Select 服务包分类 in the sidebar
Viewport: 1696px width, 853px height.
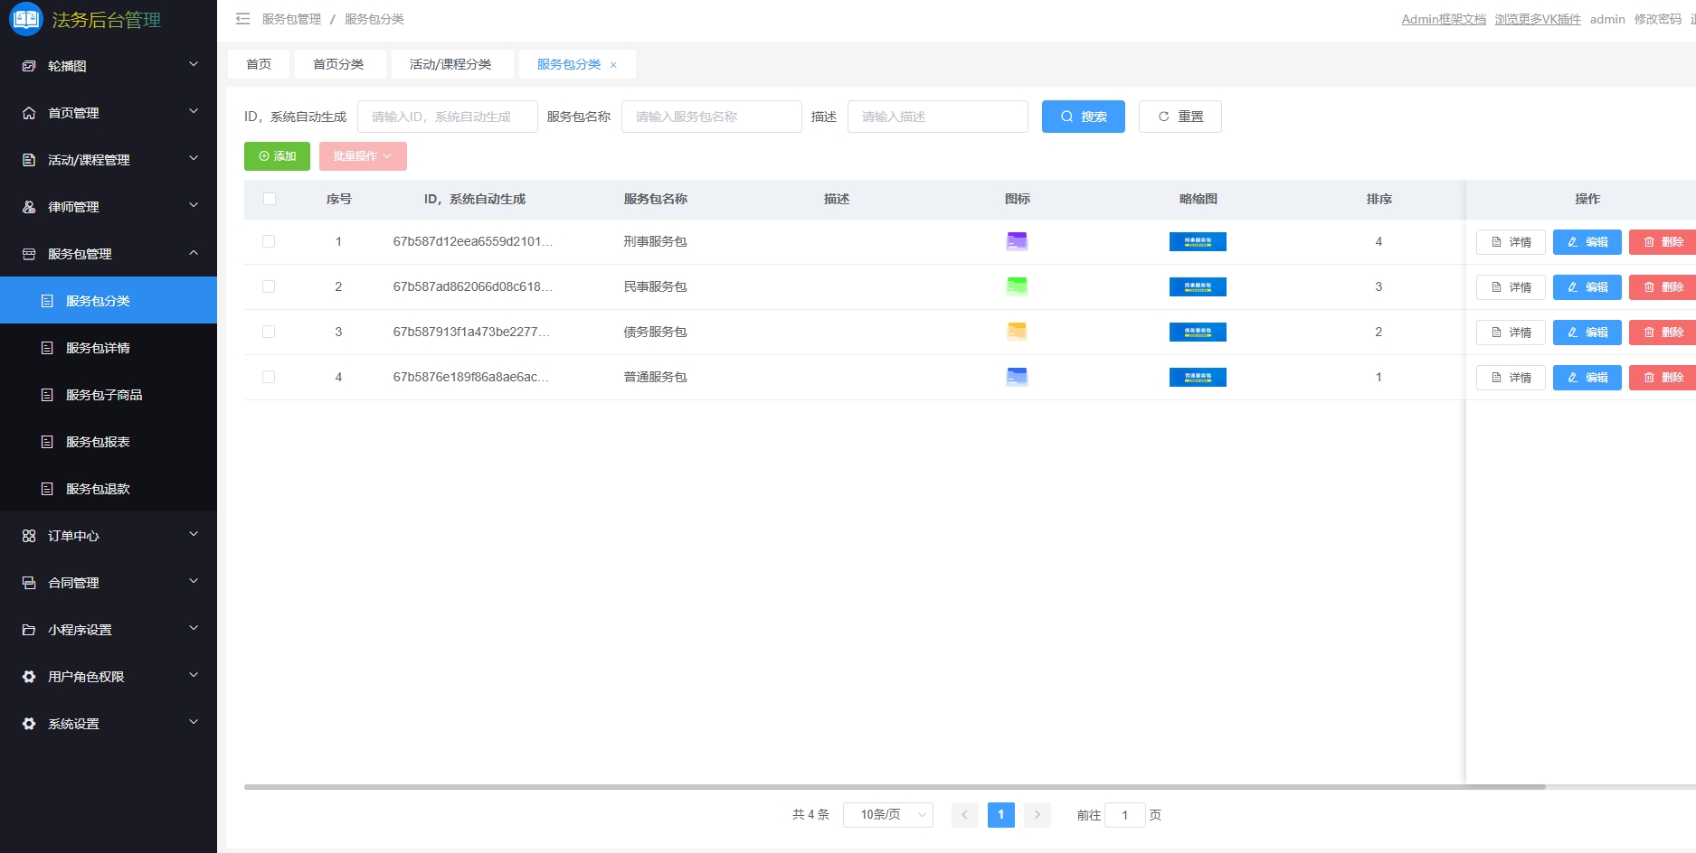tap(109, 300)
